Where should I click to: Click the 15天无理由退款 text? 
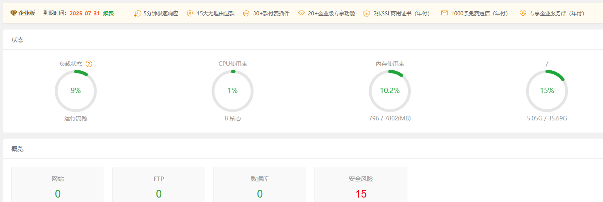click(215, 13)
